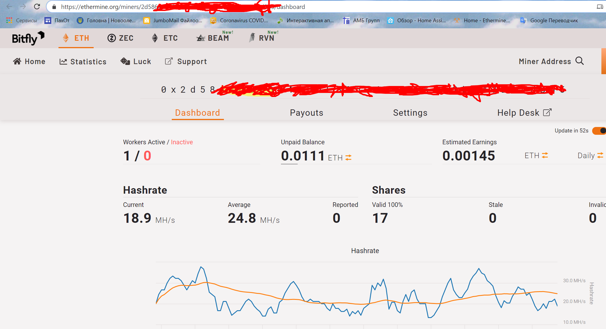Switch Estimated Earnings ETH currency arrows
This screenshot has height=329, width=606.
tap(545, 156)
